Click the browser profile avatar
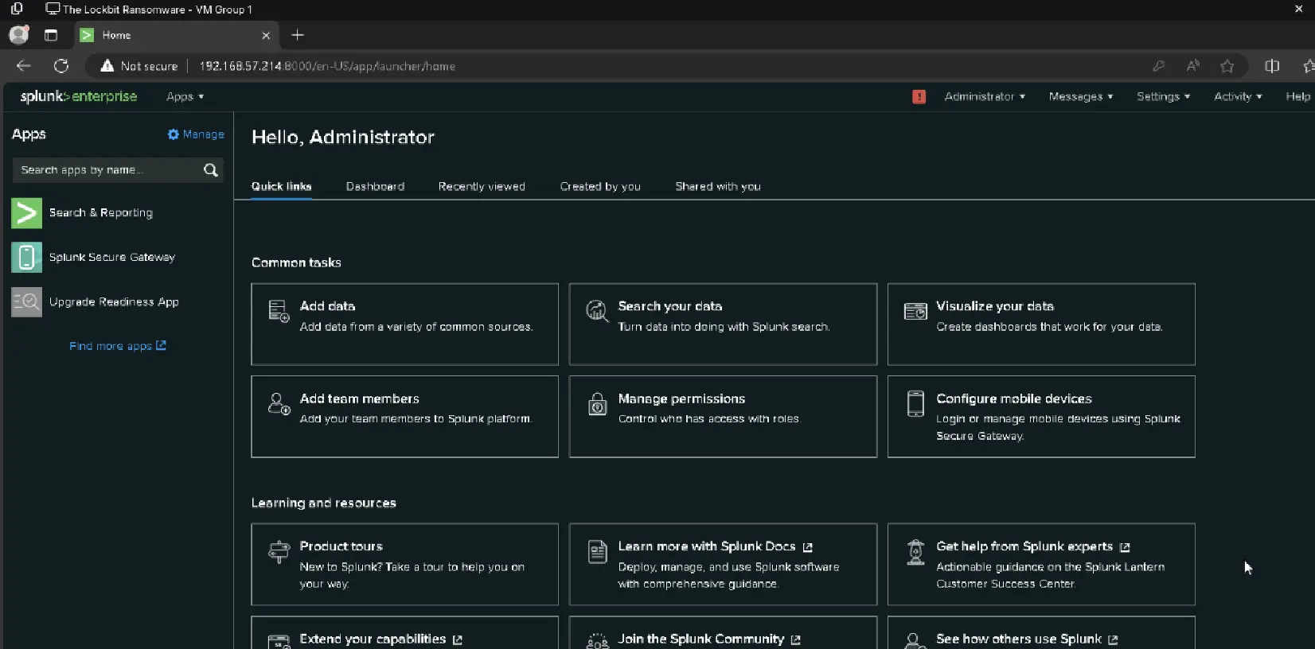 coord(18,35)
